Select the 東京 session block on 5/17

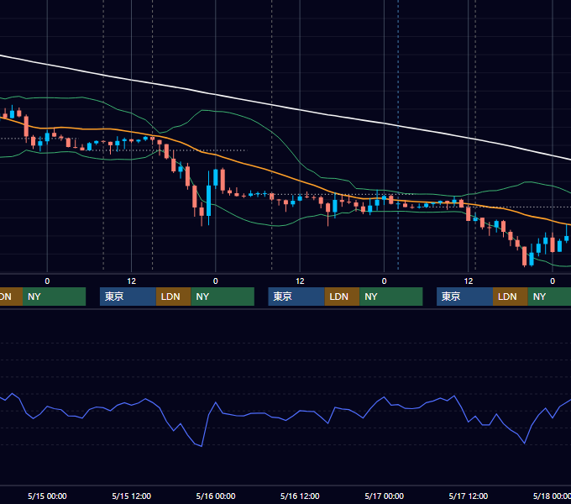[x=464, y=297]
